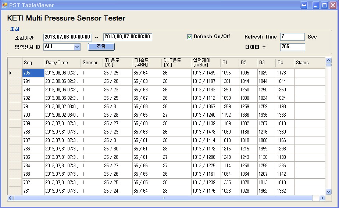Minimize the PST TableViewer window
This screenshot has width=339, height=208.
pyautogui.click(x=316, y=6)
